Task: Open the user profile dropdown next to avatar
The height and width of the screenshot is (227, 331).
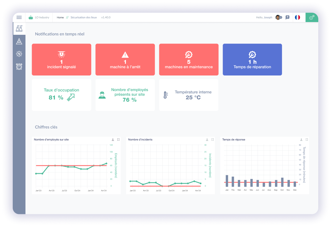Action: click(281, 17)
